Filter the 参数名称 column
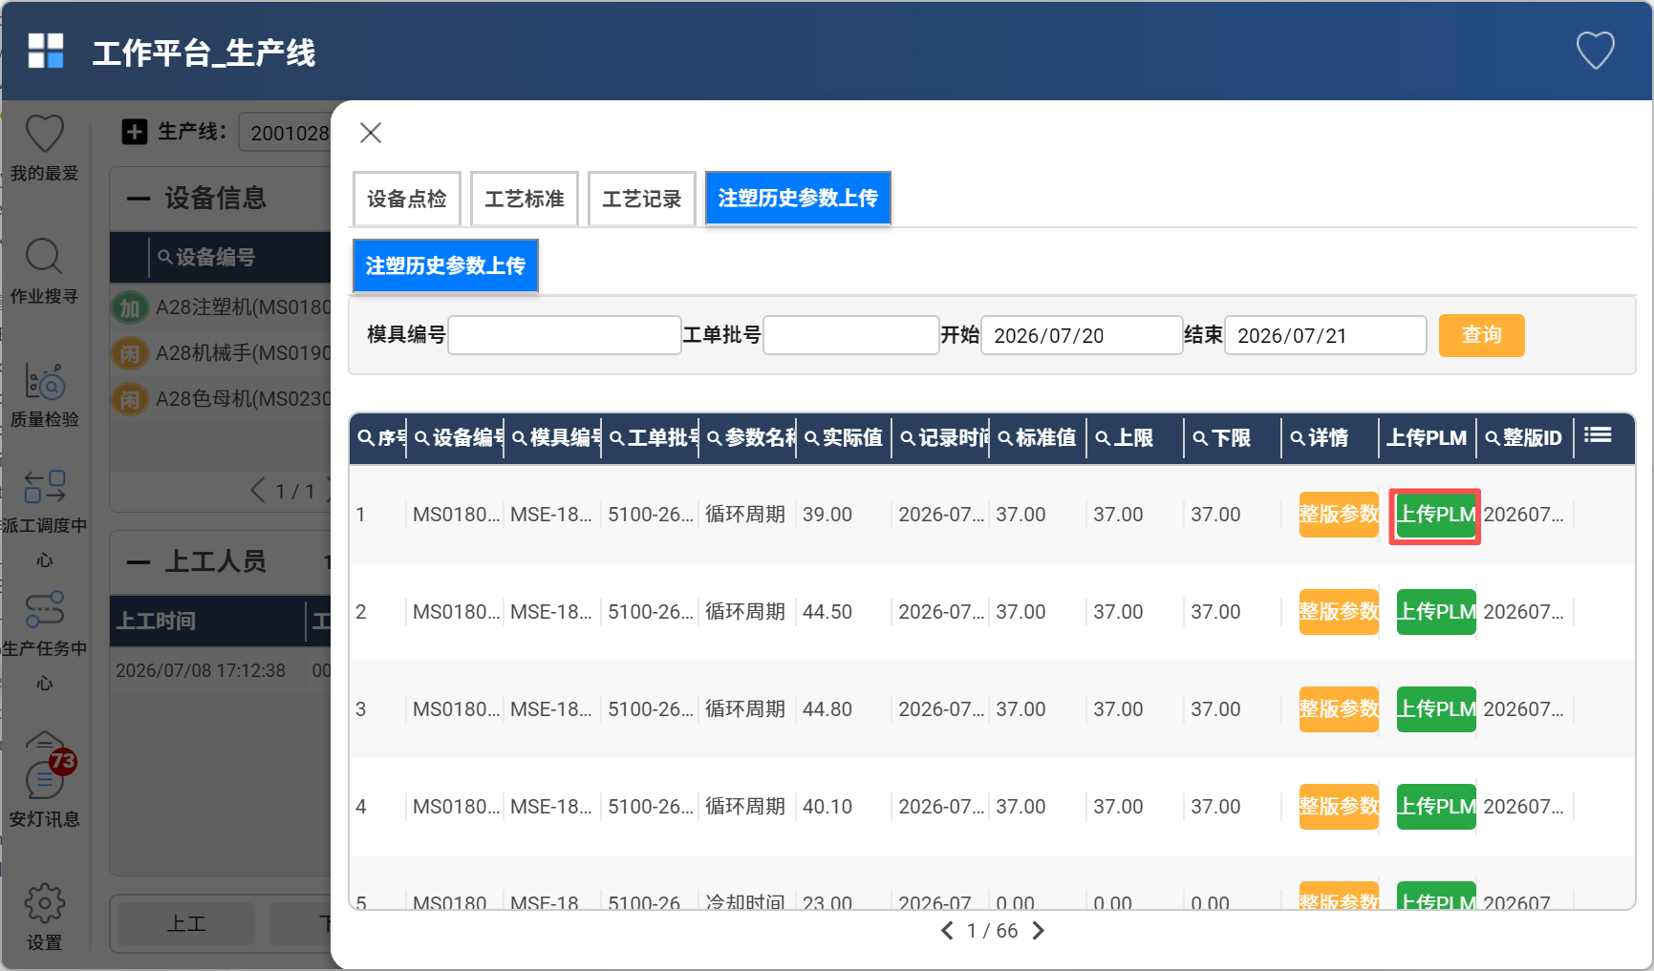This screenshot has width=1654, height=971. pos(715,438)
